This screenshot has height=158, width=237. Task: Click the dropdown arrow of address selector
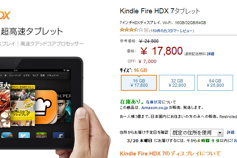point(220,133)
